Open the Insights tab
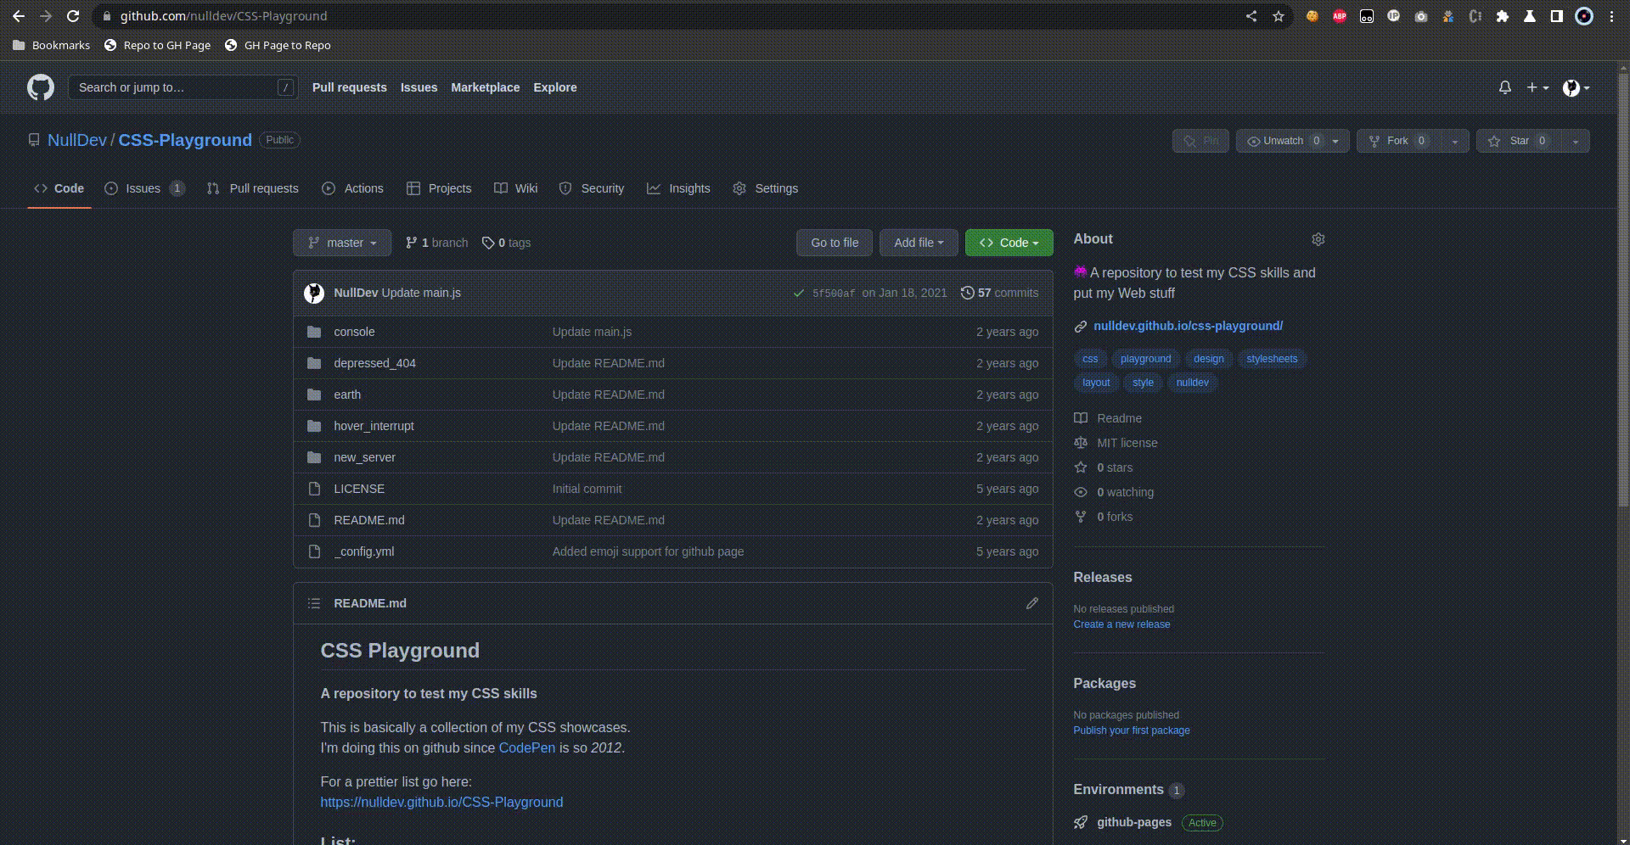Image resolution: width=1630 pixels, height=845 pixels. pyautogui.click(x=689, y=188)
